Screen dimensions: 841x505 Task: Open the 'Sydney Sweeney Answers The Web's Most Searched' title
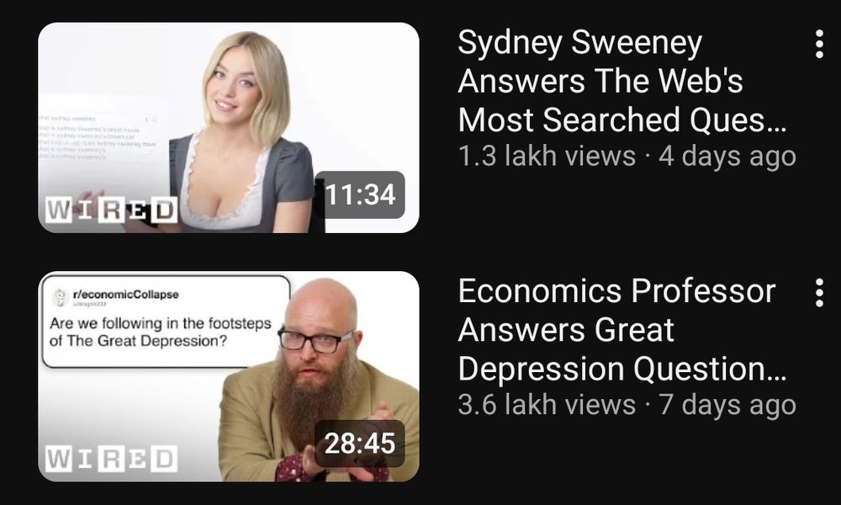click(622, 81)
